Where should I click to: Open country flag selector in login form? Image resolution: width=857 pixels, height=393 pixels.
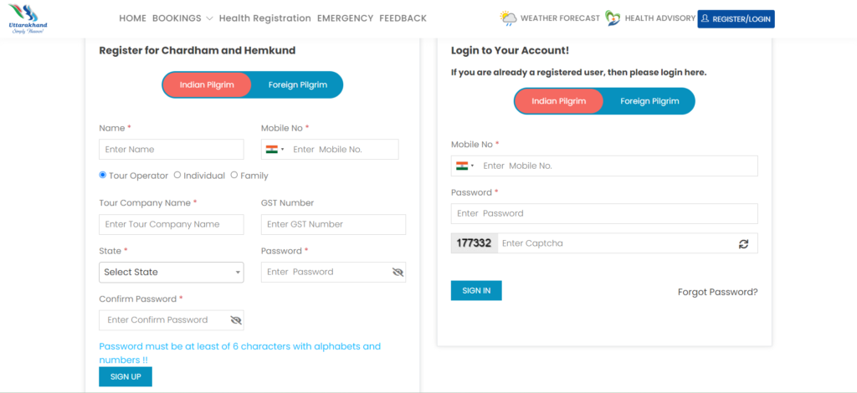click(465, 166)
